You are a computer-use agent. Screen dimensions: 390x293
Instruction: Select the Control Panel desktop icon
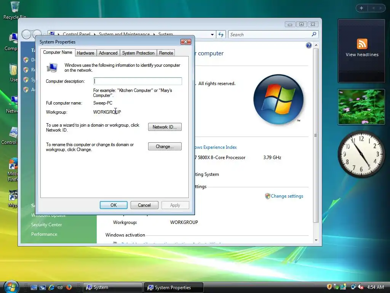(10, 136)
